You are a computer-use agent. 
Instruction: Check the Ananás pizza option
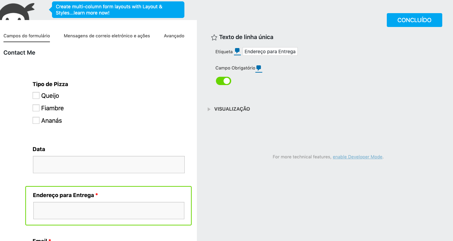point(36,120)
